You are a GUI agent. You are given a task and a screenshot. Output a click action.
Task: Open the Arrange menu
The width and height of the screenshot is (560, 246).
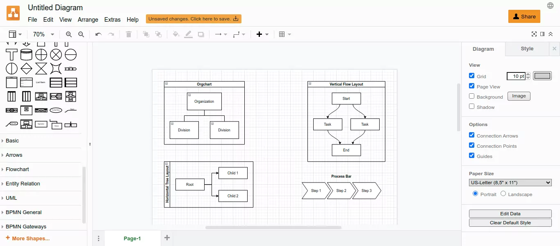[88, 20]
